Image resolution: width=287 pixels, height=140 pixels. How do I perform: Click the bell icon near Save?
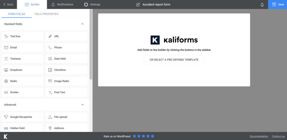262,4
